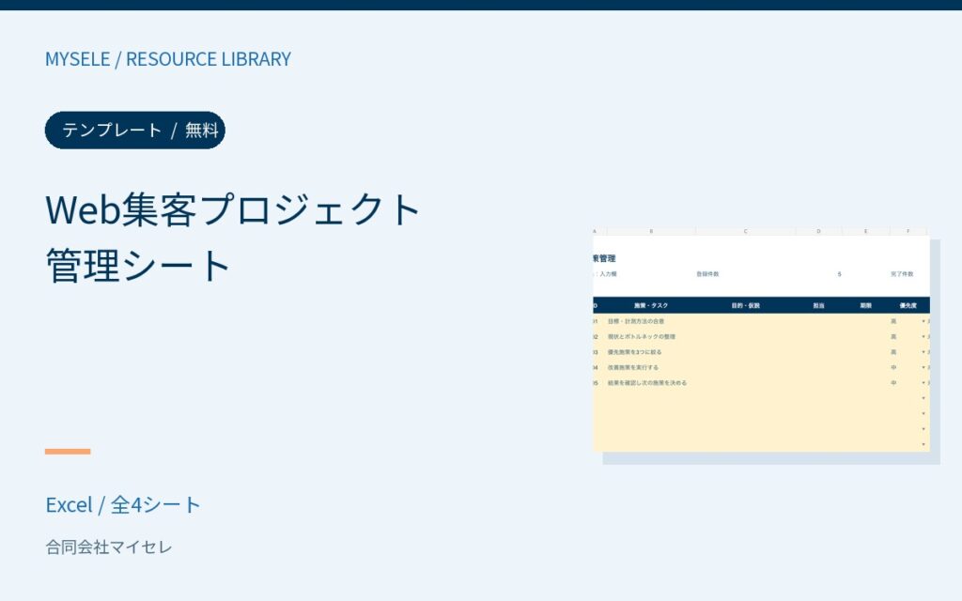Screen dimensions: 962x601
Task: Click the 目標・計測方法の合意 task row
Action: [761, 321]
